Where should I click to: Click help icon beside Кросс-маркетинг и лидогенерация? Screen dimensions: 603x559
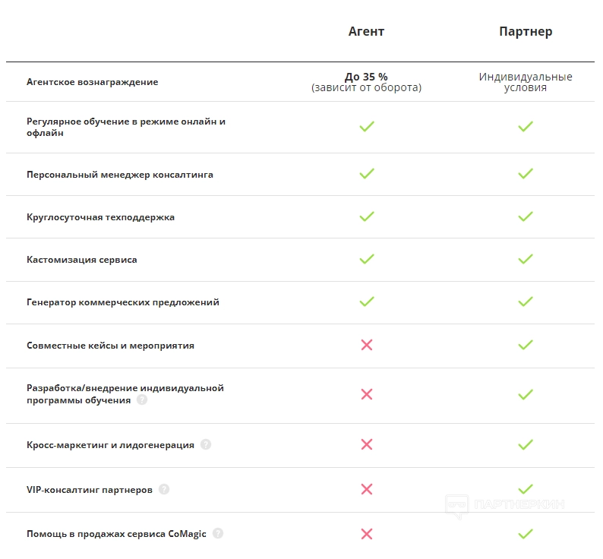point(206,445)
